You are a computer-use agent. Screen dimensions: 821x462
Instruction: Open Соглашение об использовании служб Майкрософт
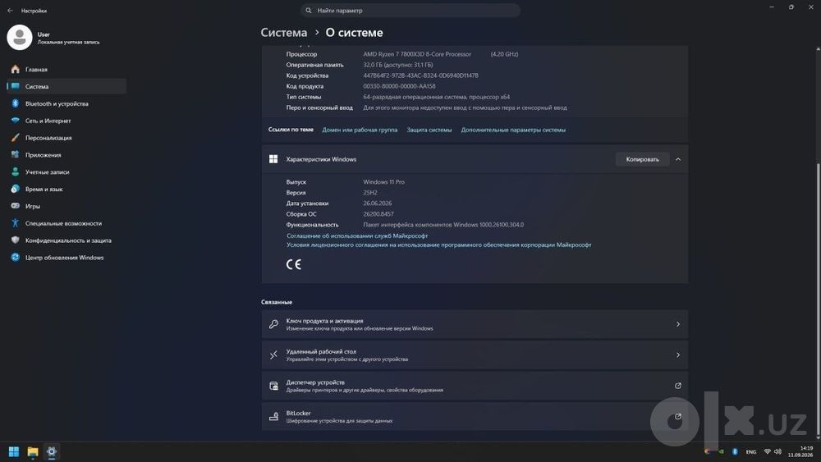357,236
